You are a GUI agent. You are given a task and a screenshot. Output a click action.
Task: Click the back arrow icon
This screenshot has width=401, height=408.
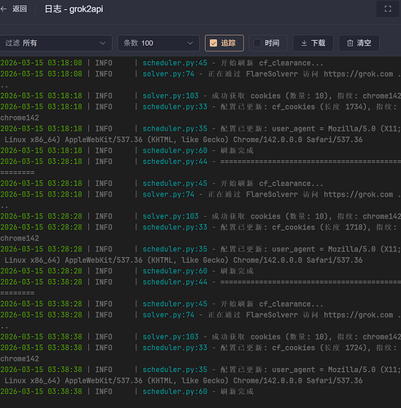coord(3,9)
